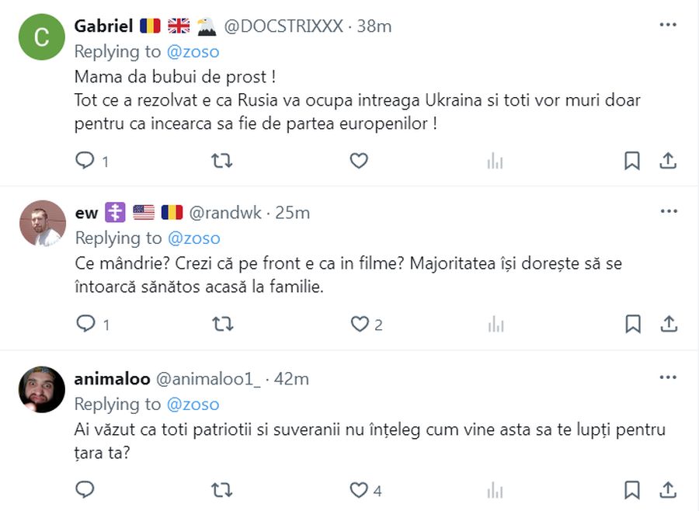The height and width of the screenshot is (511, 699).
Task: Reply to animaloo's tweet
Action: 85,490
